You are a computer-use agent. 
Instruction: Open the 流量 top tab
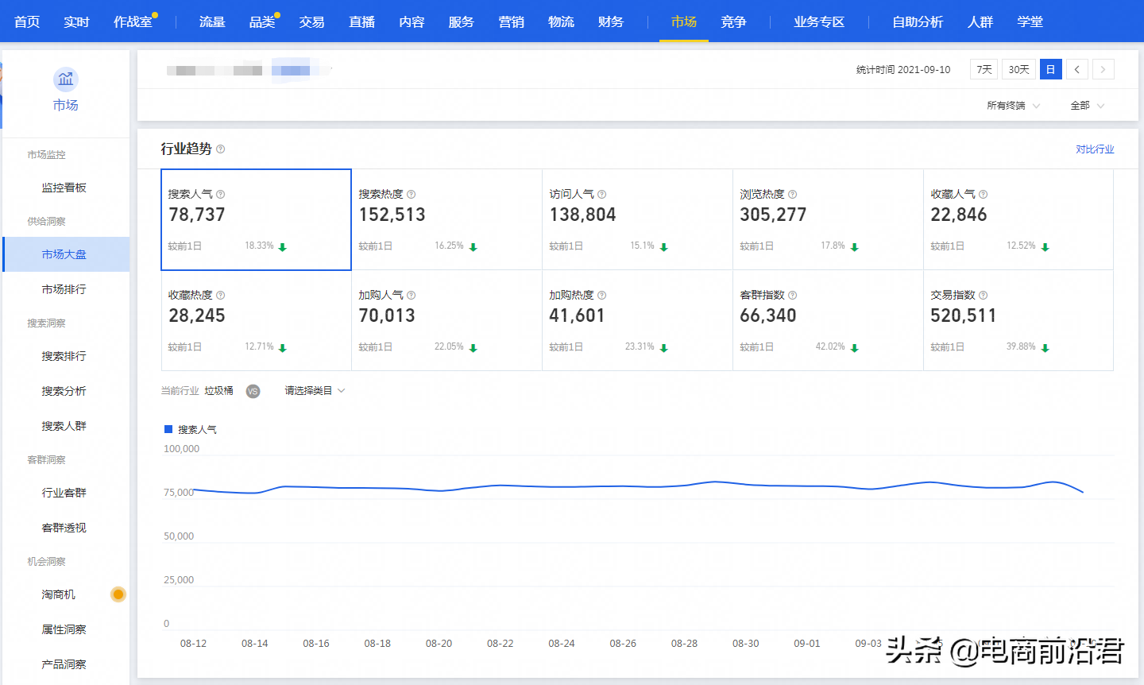click(x=212, y=21)
